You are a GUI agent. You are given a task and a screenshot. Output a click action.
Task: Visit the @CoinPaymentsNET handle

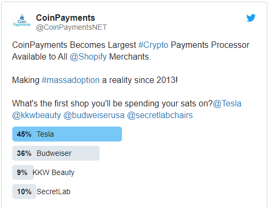pos(71,28)
